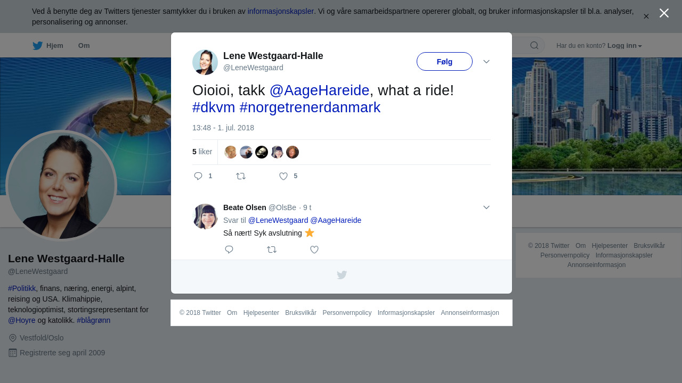Open Hjelpesenter in bottom footer

click(261, 313)
